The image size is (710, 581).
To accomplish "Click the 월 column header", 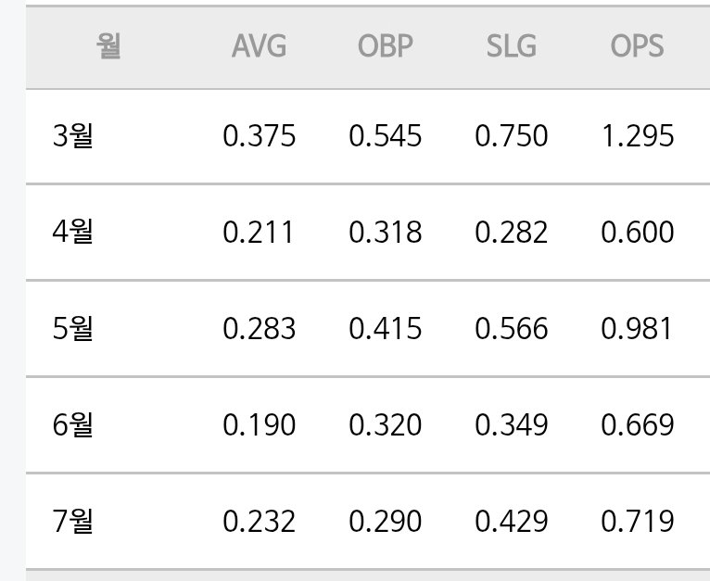I will (x=108, y=45).
